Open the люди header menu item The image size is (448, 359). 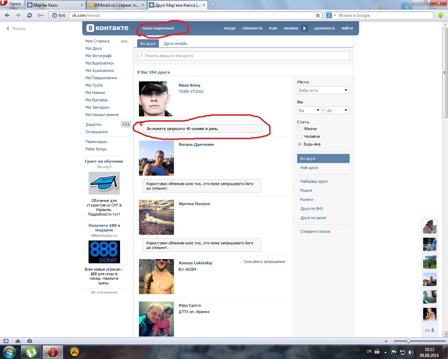(230, 28)
